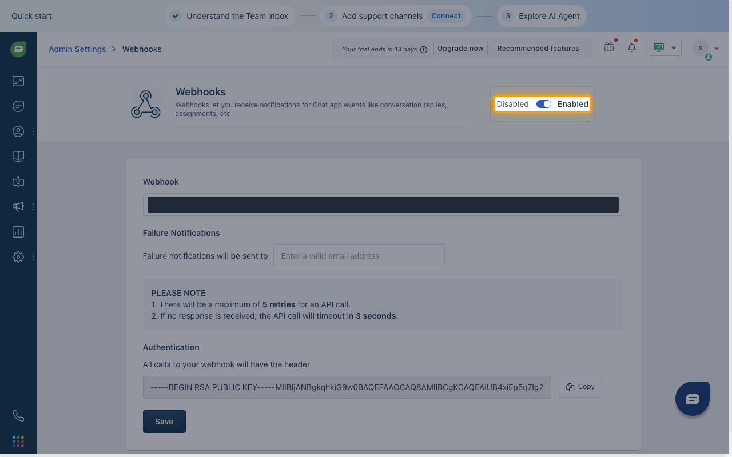Select 'Understand the Team Inbox' quick start step
This screenshot has width=732, height=457.
230,16
